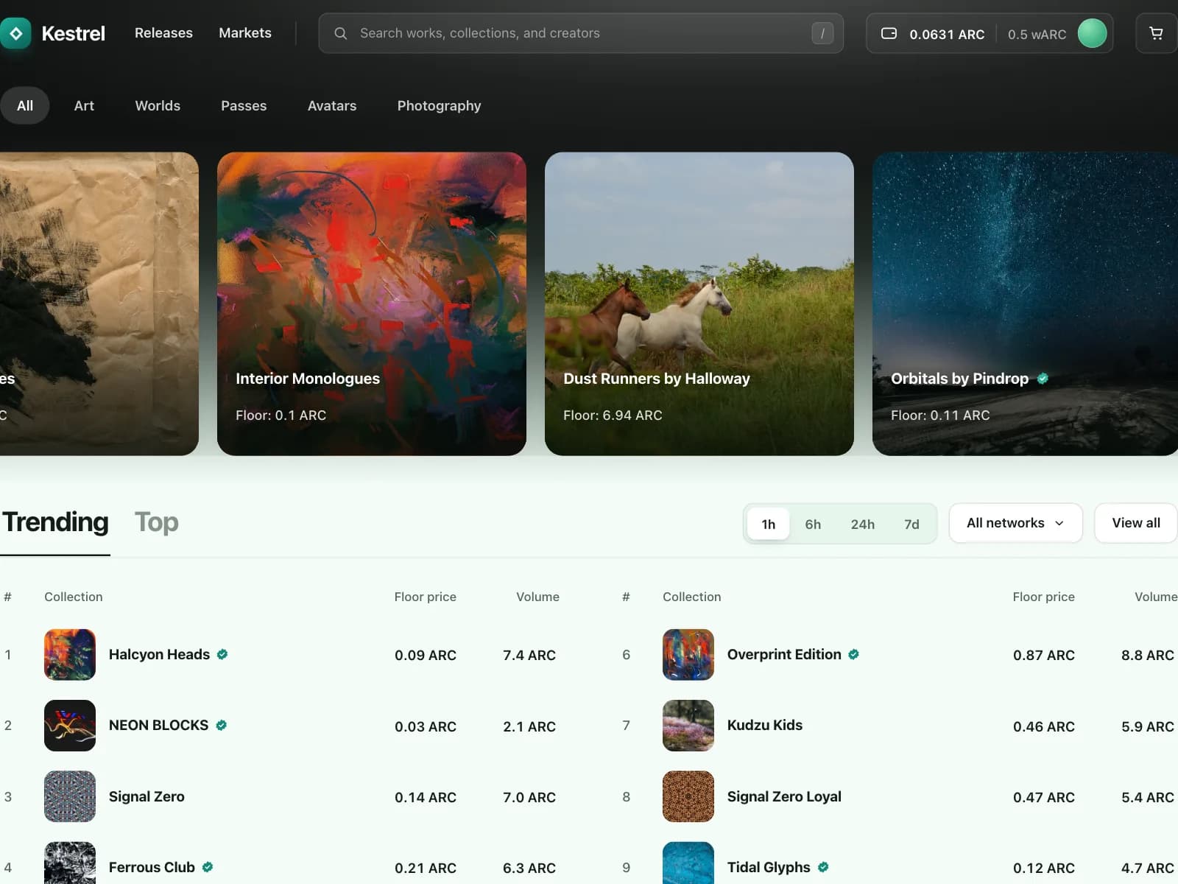The image size is (1178, 884).
Task: Click verified badge next to Orbitals by Pindrop
Action: pyautogui.click(x=1043, y=379)
